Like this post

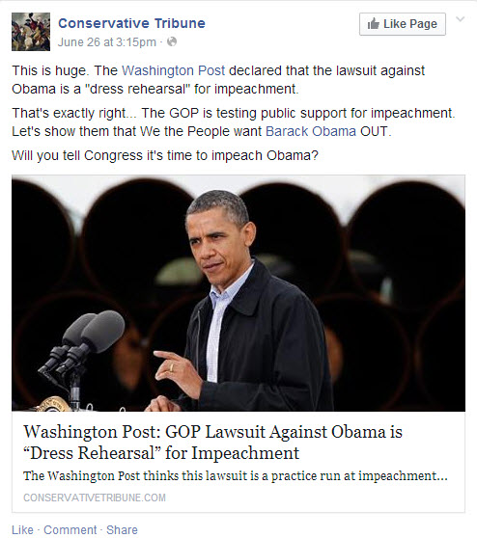pyautogui.click(x=22, y=529)
